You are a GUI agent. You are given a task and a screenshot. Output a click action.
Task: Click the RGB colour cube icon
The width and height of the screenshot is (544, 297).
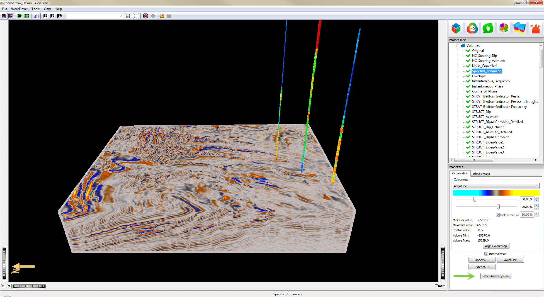pos(456,29)
